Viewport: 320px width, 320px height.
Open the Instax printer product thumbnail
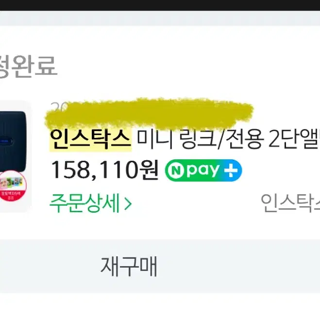click(x=16, y=156)
